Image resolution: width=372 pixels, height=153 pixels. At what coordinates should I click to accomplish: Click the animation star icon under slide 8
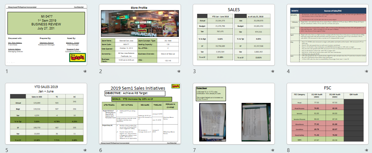(367, 150)
